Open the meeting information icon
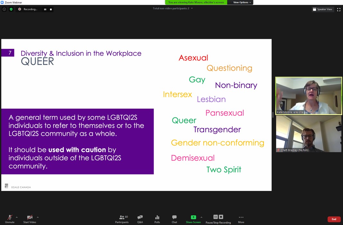Viewport: 343px width, 225px height. click(4, 9)
